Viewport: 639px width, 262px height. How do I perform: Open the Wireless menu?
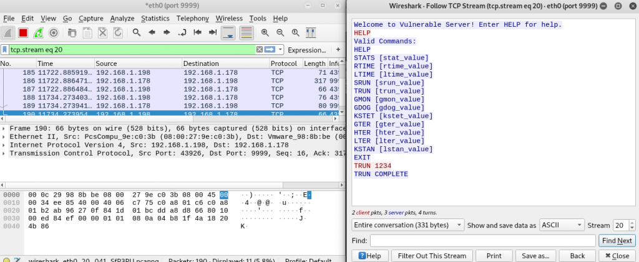pyautogui.click(x=229, y=18)
